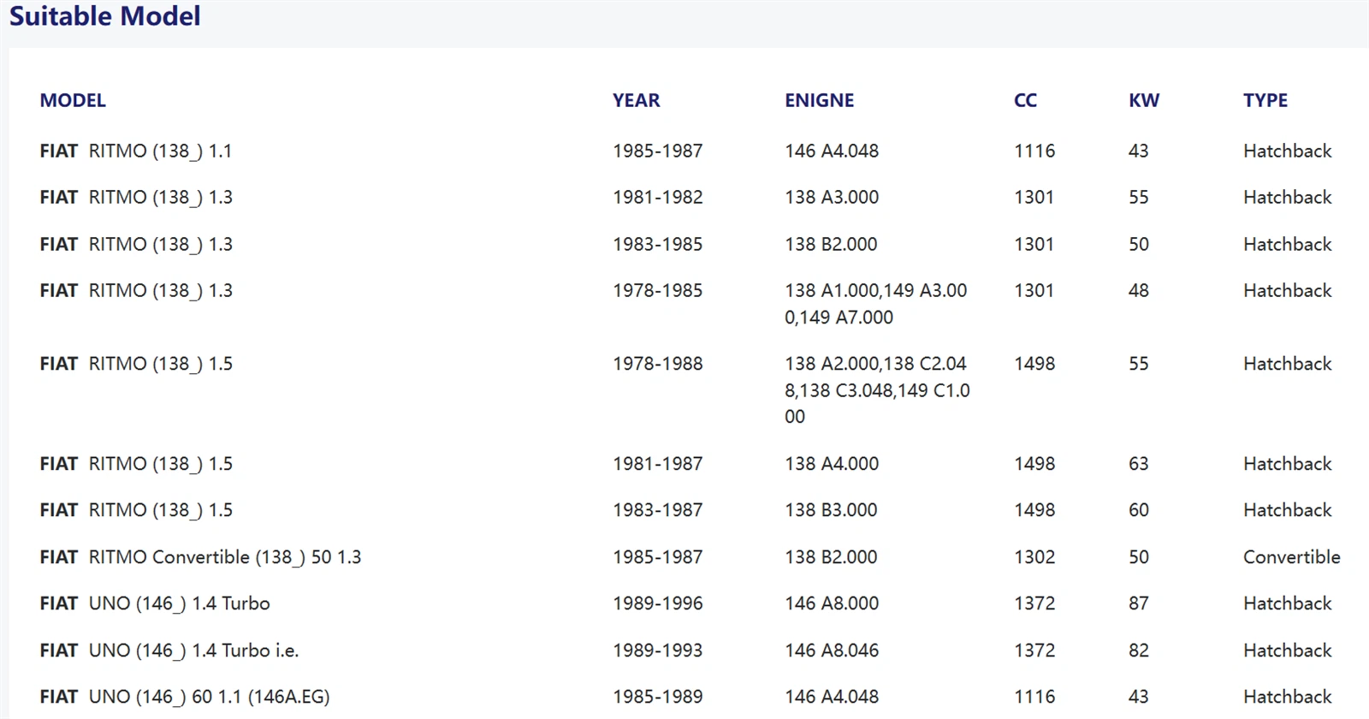
Task: Click CC 1372 in the 146 A8.046 row
Action: [1034, 651]
